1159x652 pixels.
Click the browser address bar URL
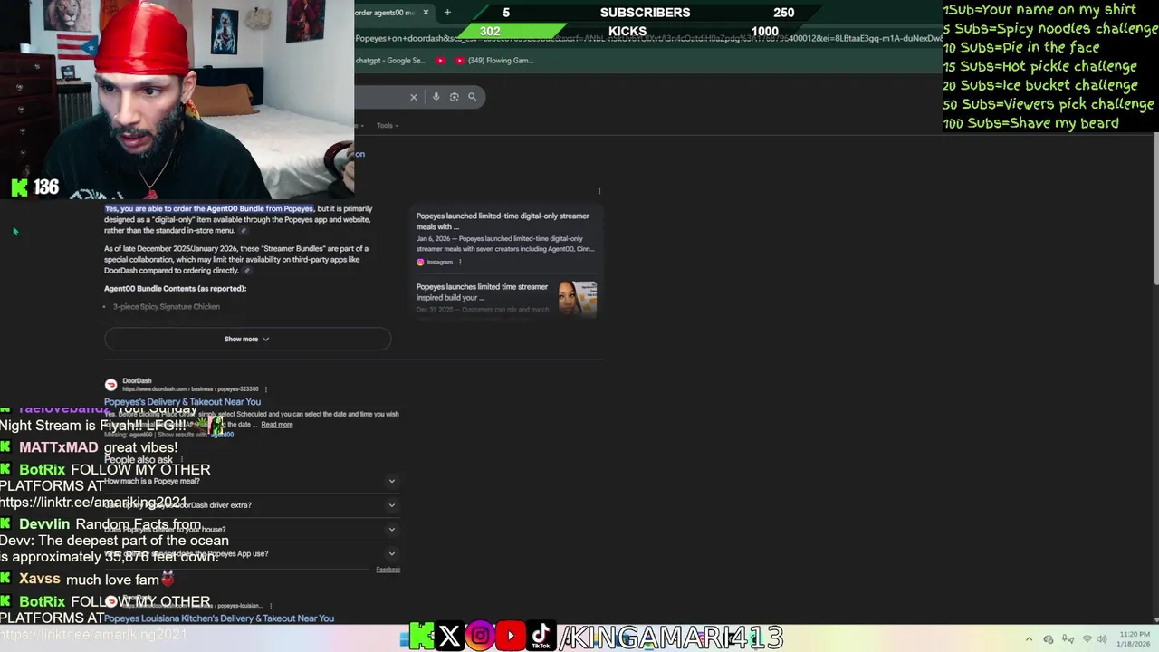648,39
